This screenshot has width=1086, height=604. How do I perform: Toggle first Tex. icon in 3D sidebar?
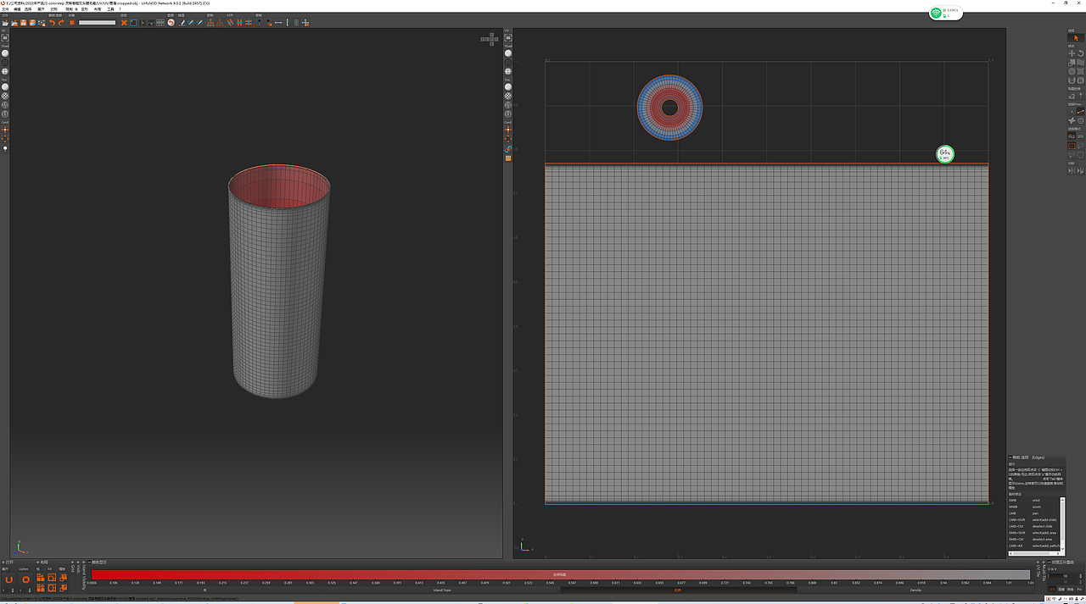(x=5, y=86)
